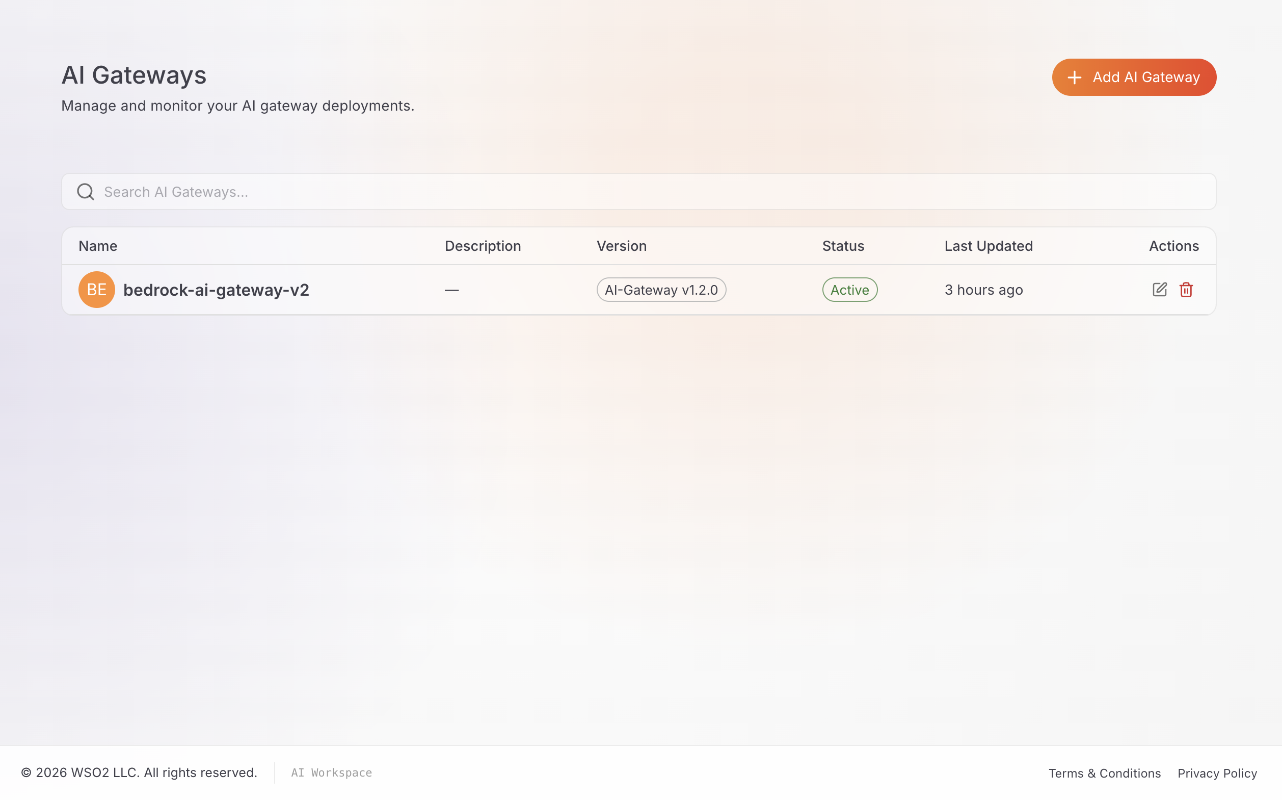Screen dimensions: 1282x800
Task: Open the Privacy Policy link
Action: [1217, 773]
